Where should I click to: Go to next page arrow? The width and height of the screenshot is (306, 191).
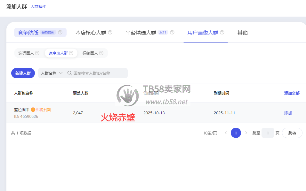pyautogui.click(x=246, y=133)
